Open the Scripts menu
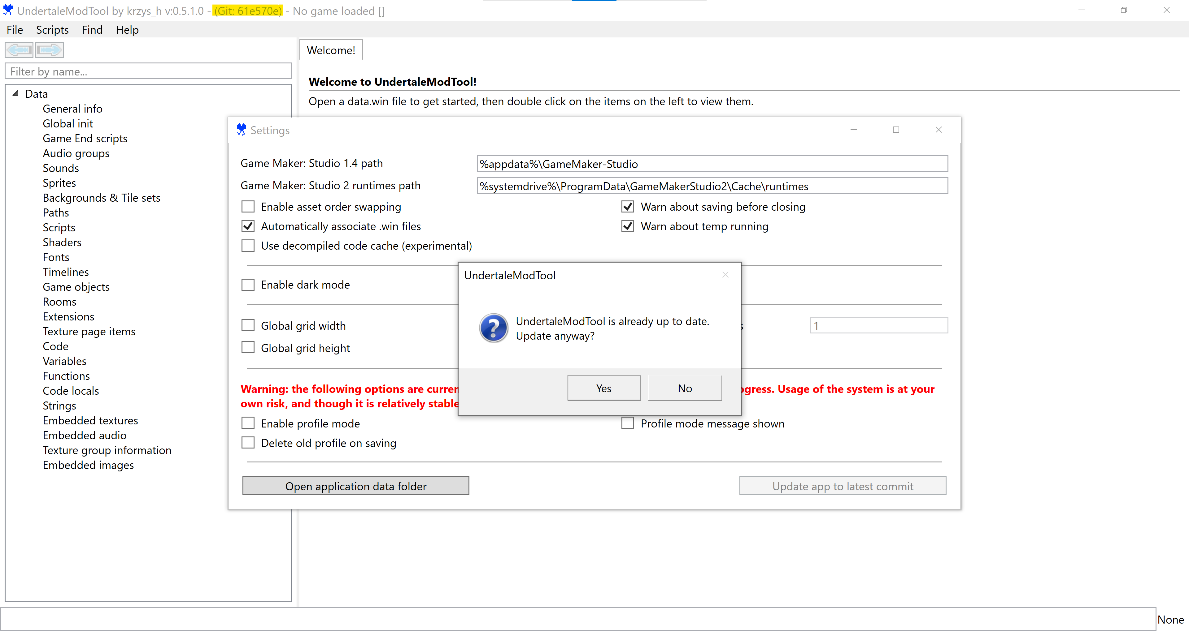Viewport: 1189px width, 631px height. [x=52, y=29]
